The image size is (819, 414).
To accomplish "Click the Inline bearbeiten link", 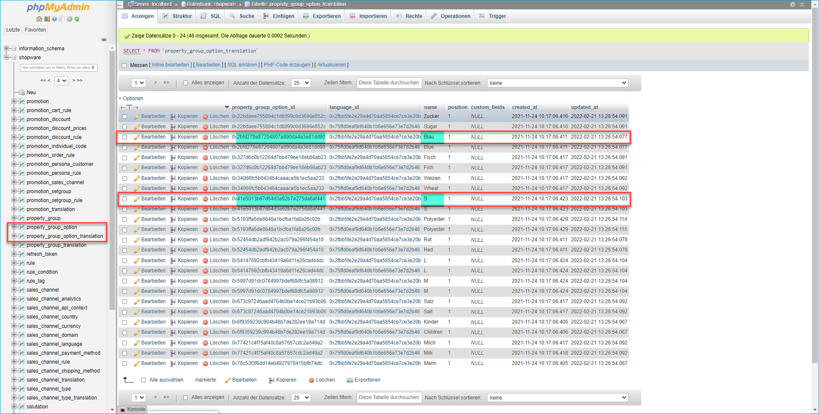I will (x=170, y=65).
